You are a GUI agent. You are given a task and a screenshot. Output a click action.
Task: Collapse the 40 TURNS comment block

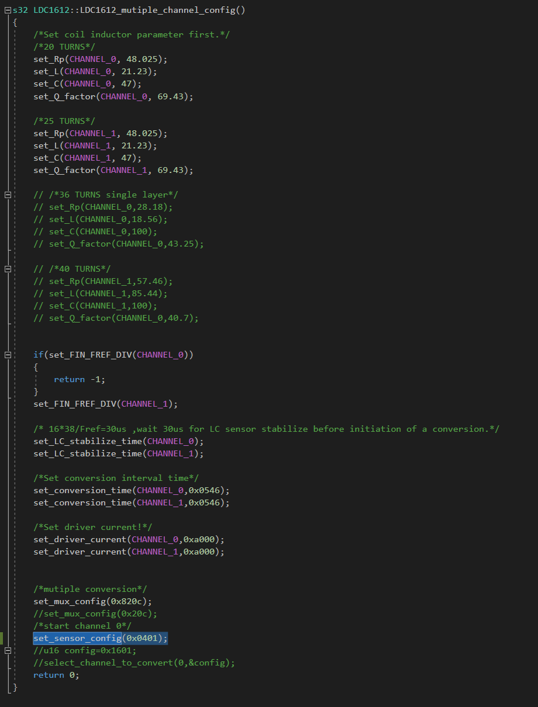(8, 269)
